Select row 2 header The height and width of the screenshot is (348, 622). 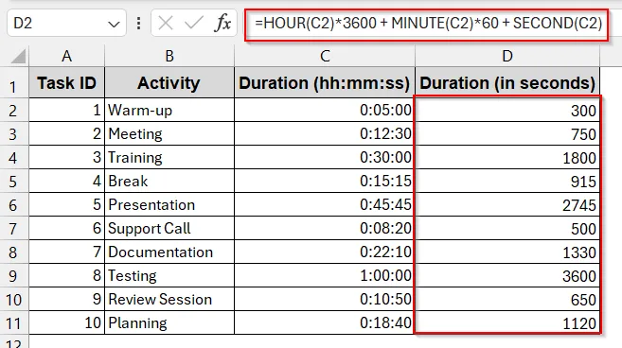pos(13,110)
